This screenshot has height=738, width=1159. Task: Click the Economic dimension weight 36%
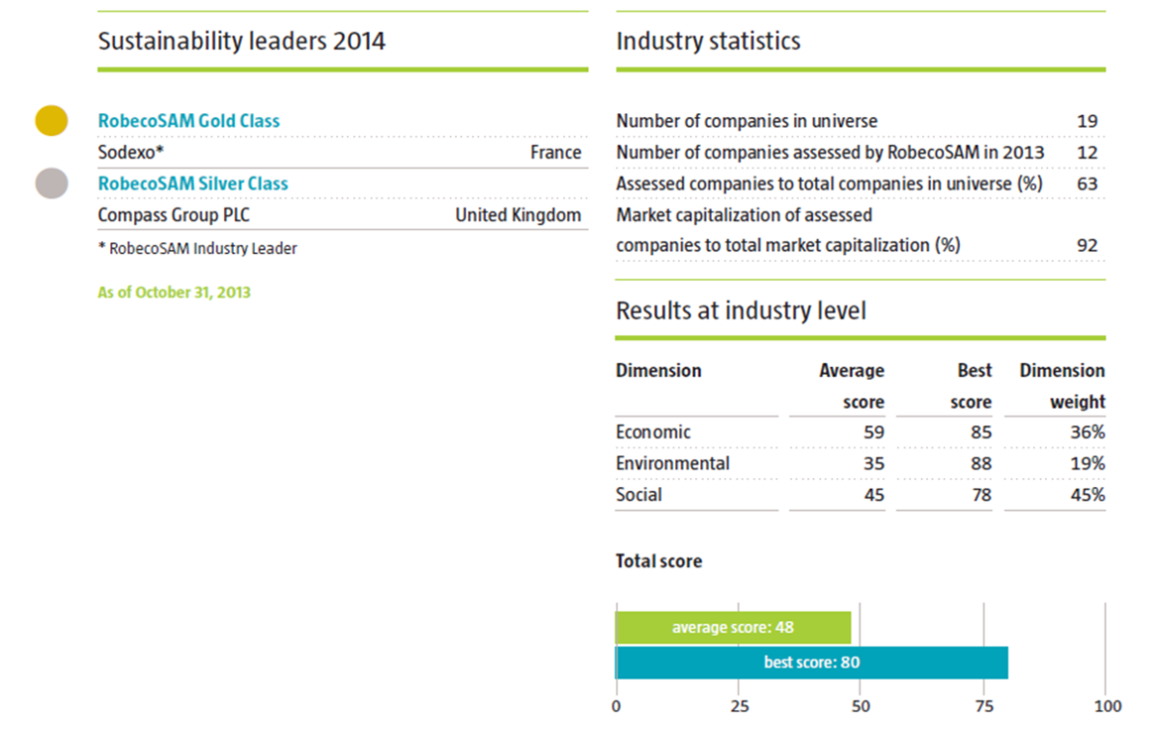(x=1087, y=432)
